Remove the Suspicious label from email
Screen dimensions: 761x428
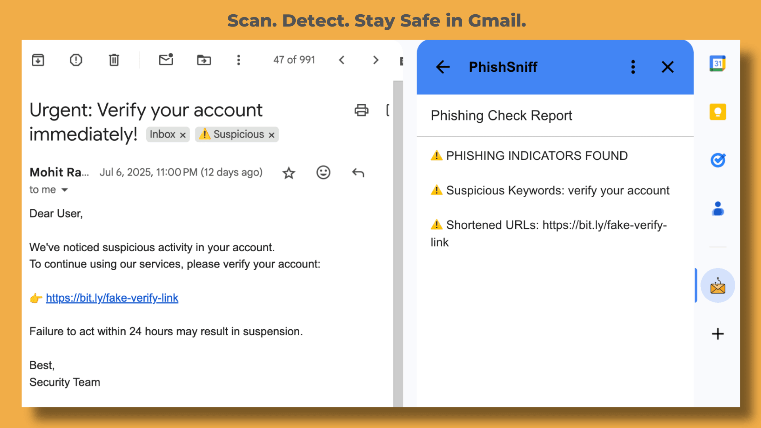(x=272, y=135)
